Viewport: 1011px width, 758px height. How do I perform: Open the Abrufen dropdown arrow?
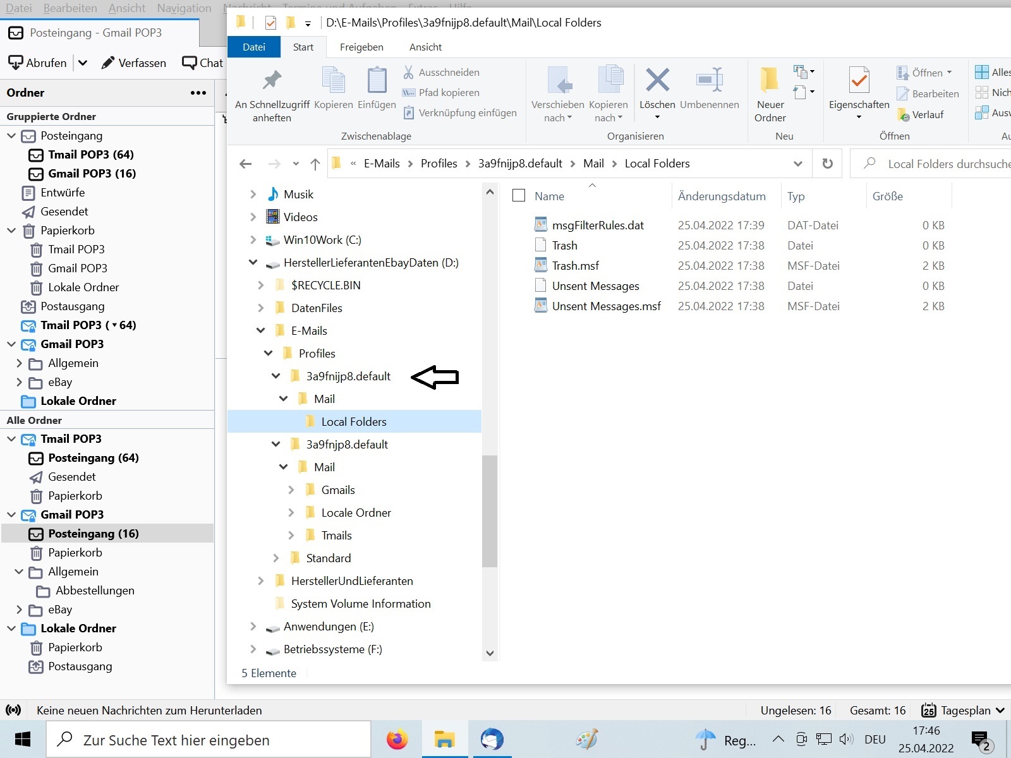pyautogui.click(x=83, y=63)
